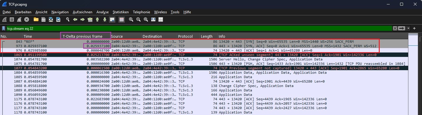Image resolution: width=422 pixels, height=115 pixels.
Task: Open the Statistiken menu
Action: click(x=121, y=12)
